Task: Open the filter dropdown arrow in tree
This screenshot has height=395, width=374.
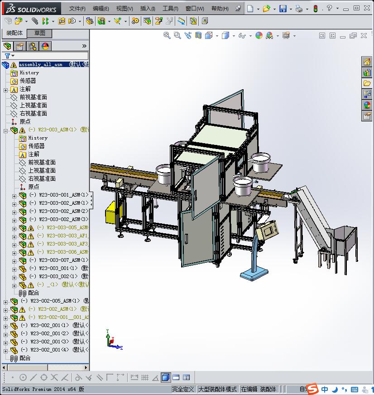Action: tap(13, 56)
